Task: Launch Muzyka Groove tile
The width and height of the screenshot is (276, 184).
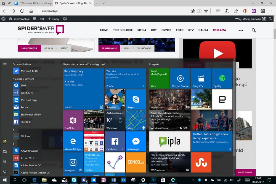Action: tap(180, 78)
